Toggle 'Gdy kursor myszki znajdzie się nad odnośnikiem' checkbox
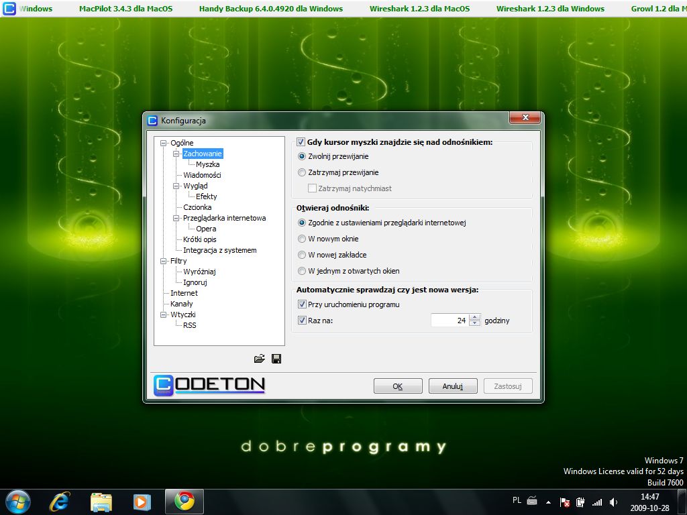Image resolution: width=687 pixels, height=515 pixels. (x=301, y=142)
